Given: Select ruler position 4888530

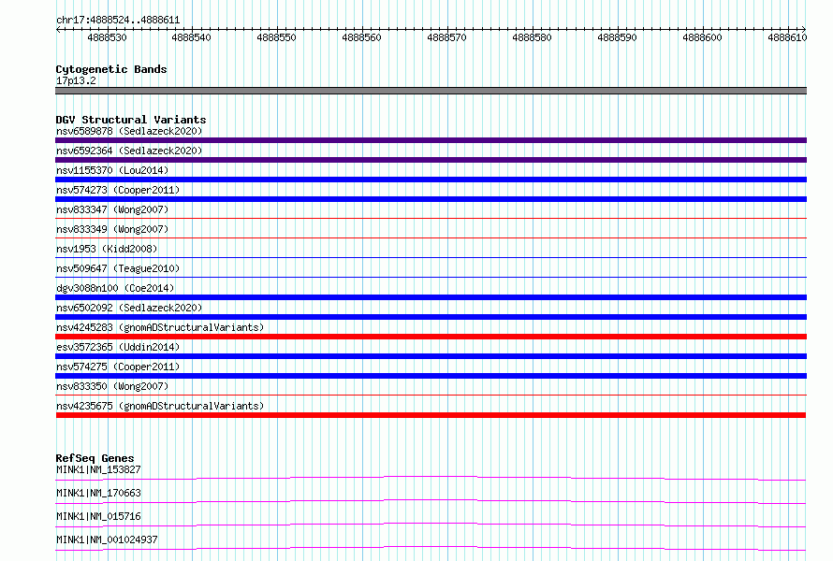Looking at the screenshot, I should (107, 37).
